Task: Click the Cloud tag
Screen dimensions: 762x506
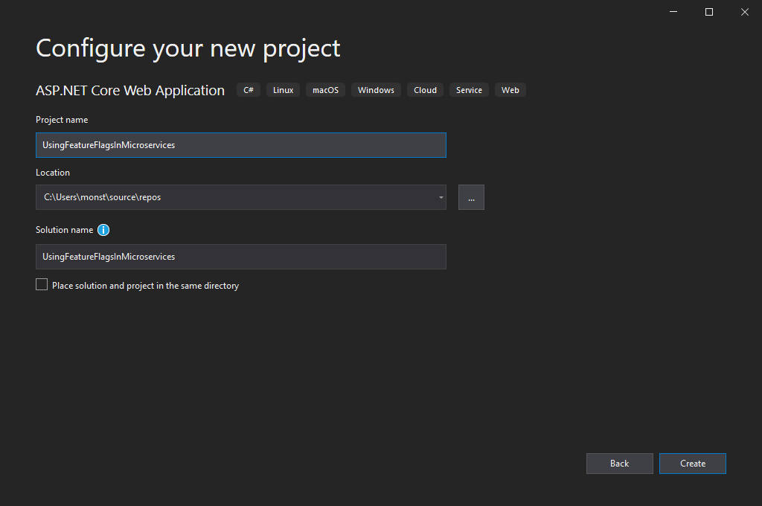Action: pyautogui.click(x=425, y=90)
